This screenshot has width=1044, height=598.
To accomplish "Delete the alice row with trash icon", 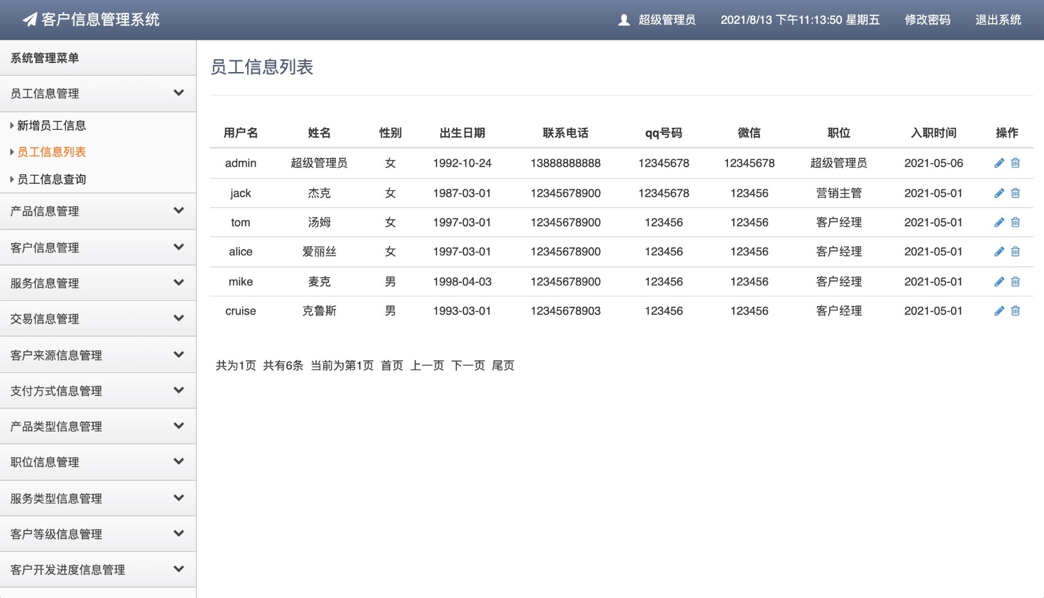I will [1015, 251].
